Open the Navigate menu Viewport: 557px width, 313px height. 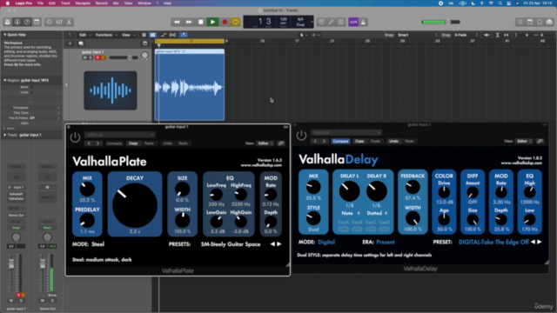83,3
